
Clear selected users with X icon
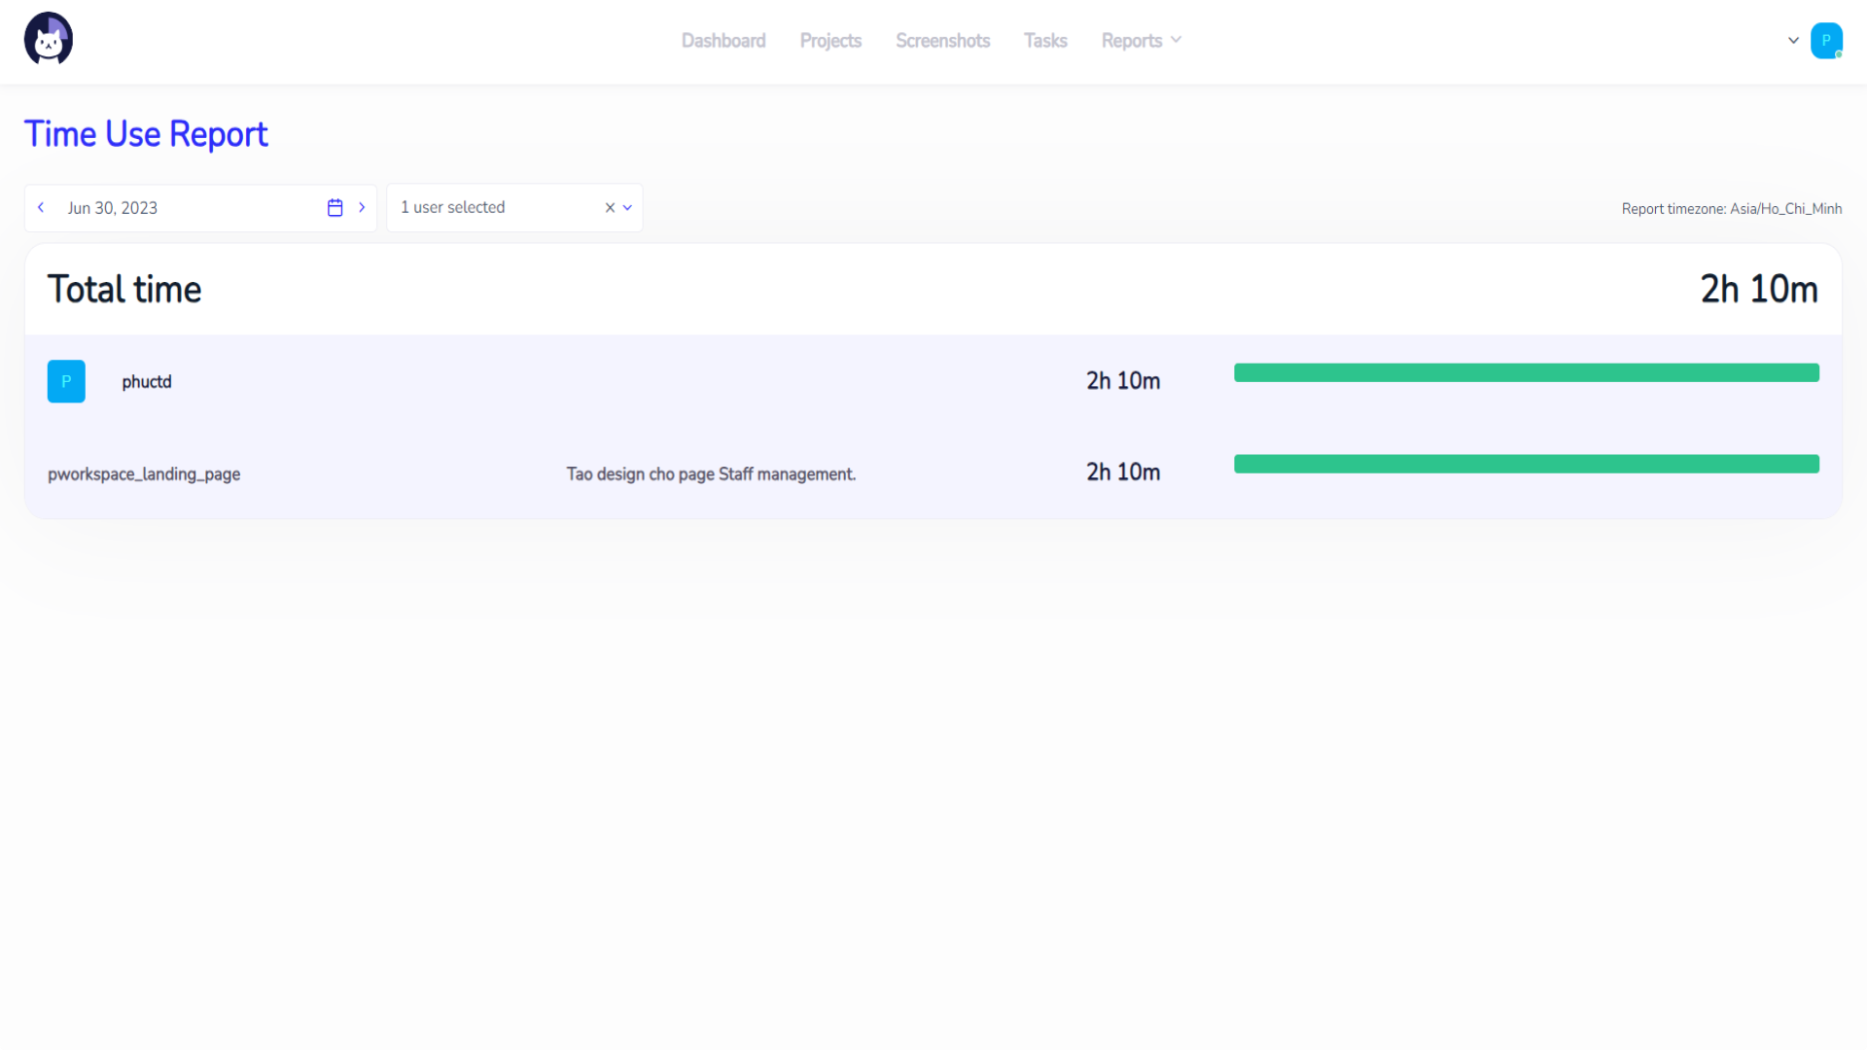click(x=610, y=208)
